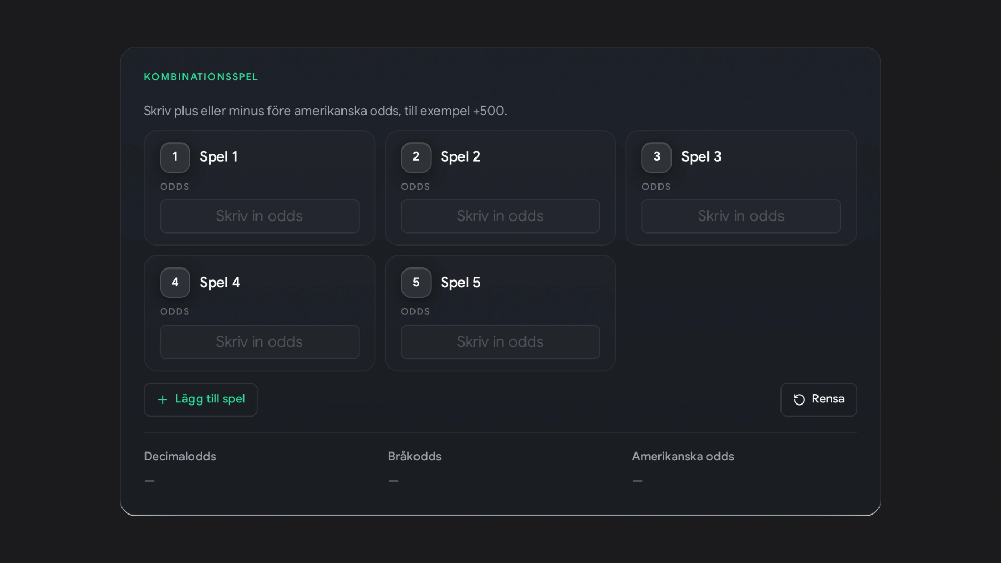
Task: Click the number 2 badge beside Spel 2
Action: [416, 157]
